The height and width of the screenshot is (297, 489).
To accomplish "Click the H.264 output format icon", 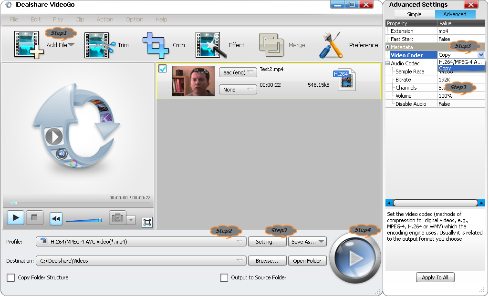I will 344,80.
